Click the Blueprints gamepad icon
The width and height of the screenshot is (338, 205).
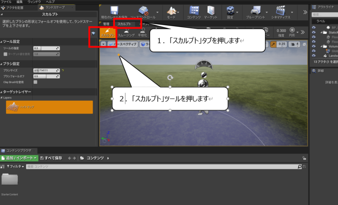click(256, 11)
